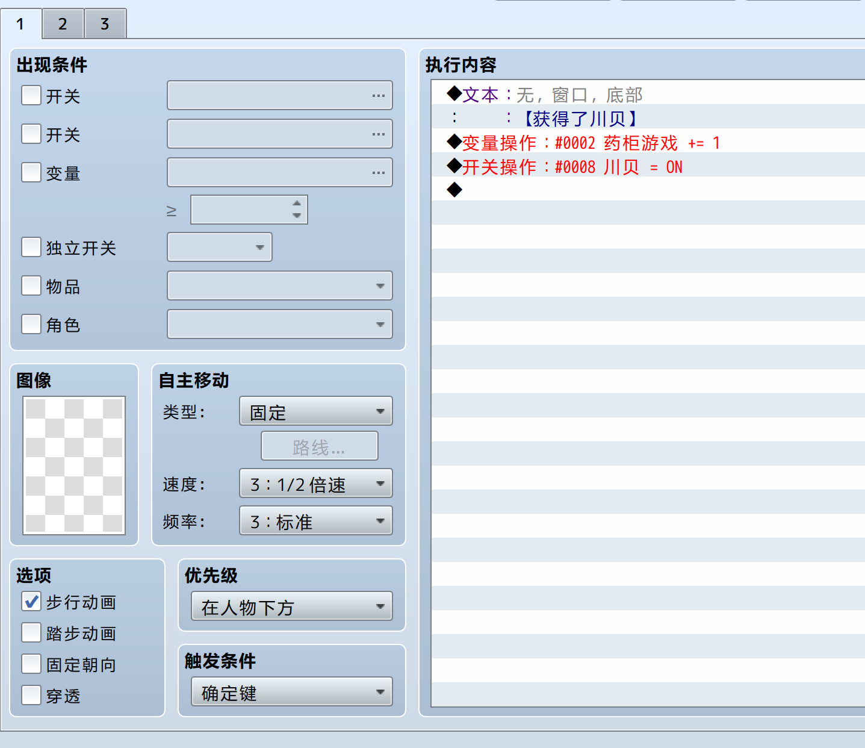865x748 pixels.
Task: Switch to event page tab 2
Action: [63, 23]
